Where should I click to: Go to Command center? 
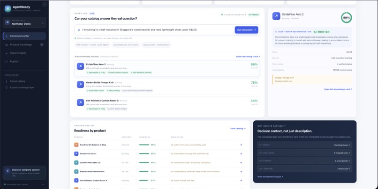coord(24,36)
